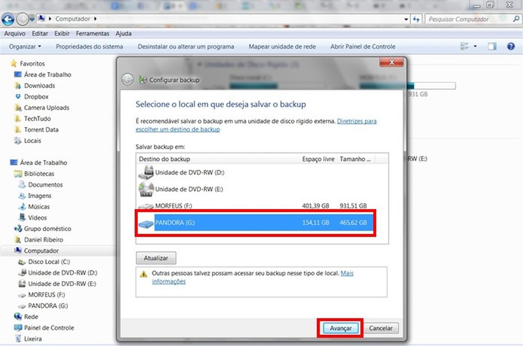Image resolution: width=523 pixels, height=346 pixels.
Task: Click Mapear unidade de rede on the toolbar
Action: 282,46
